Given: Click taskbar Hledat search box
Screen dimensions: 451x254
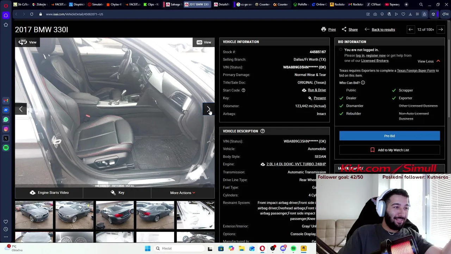Looking at the screenshot, I should click(178, 248).
